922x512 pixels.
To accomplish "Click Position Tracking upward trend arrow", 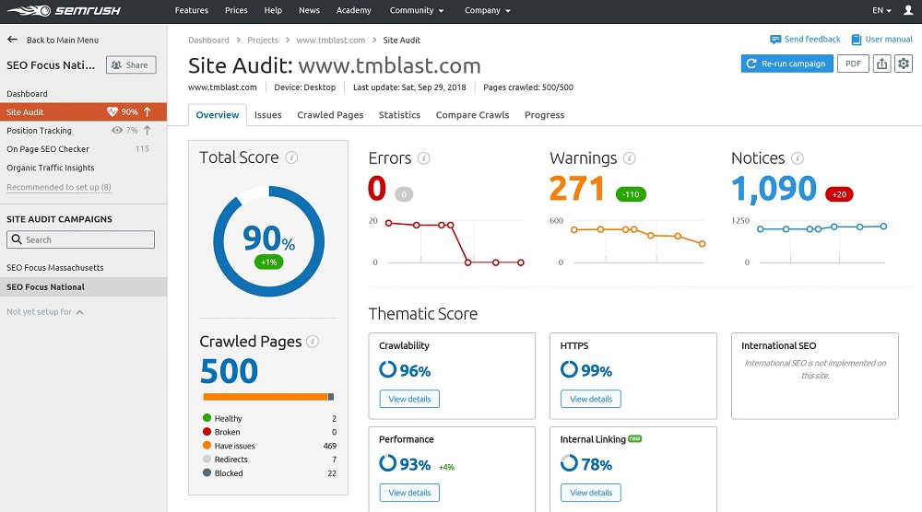I will point(147,131).
